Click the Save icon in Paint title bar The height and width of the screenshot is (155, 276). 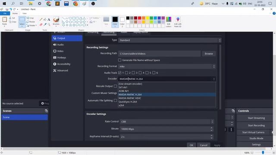point(7,9)
